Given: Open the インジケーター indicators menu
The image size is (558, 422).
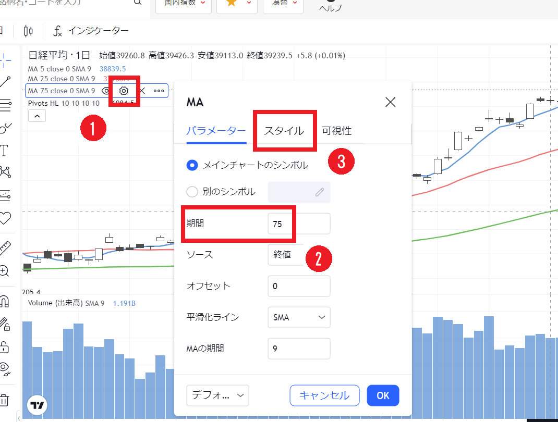Looking at the screenshot, I should pos(91,31).
